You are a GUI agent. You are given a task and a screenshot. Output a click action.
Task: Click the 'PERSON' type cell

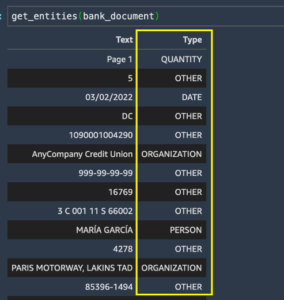[186, 230]
